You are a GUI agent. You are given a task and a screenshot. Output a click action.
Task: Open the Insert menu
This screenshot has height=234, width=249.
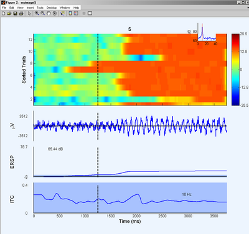(30, 7)
